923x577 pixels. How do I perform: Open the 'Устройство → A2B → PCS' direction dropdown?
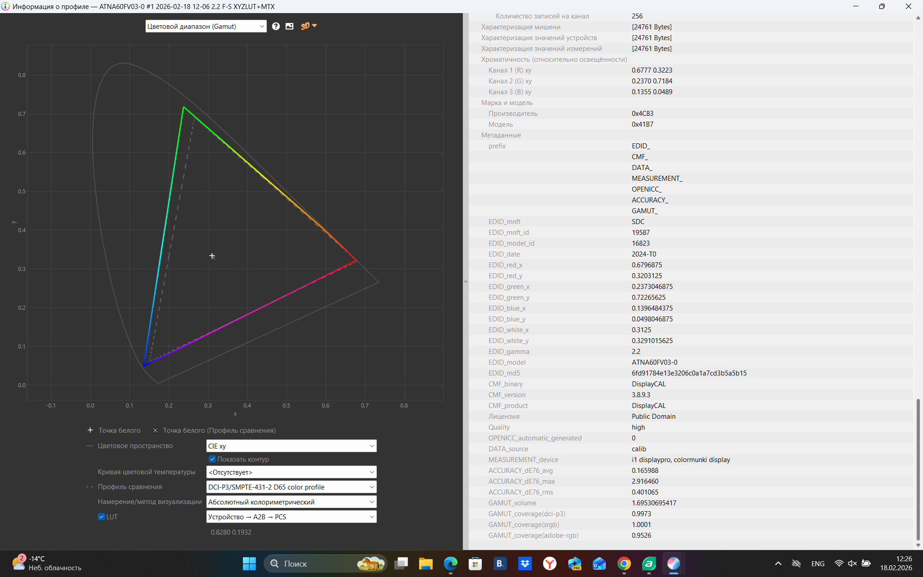point(291,517)
